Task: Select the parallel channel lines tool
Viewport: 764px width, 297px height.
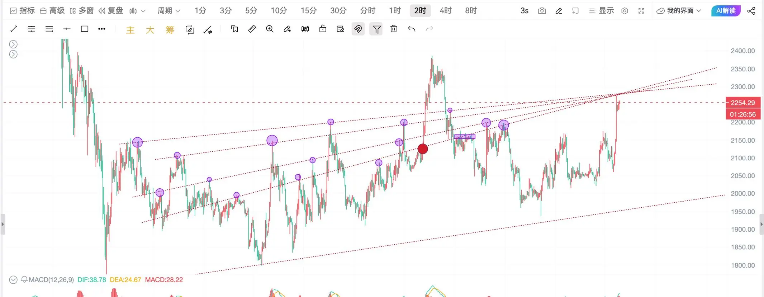Action: [x=32, y=29]
